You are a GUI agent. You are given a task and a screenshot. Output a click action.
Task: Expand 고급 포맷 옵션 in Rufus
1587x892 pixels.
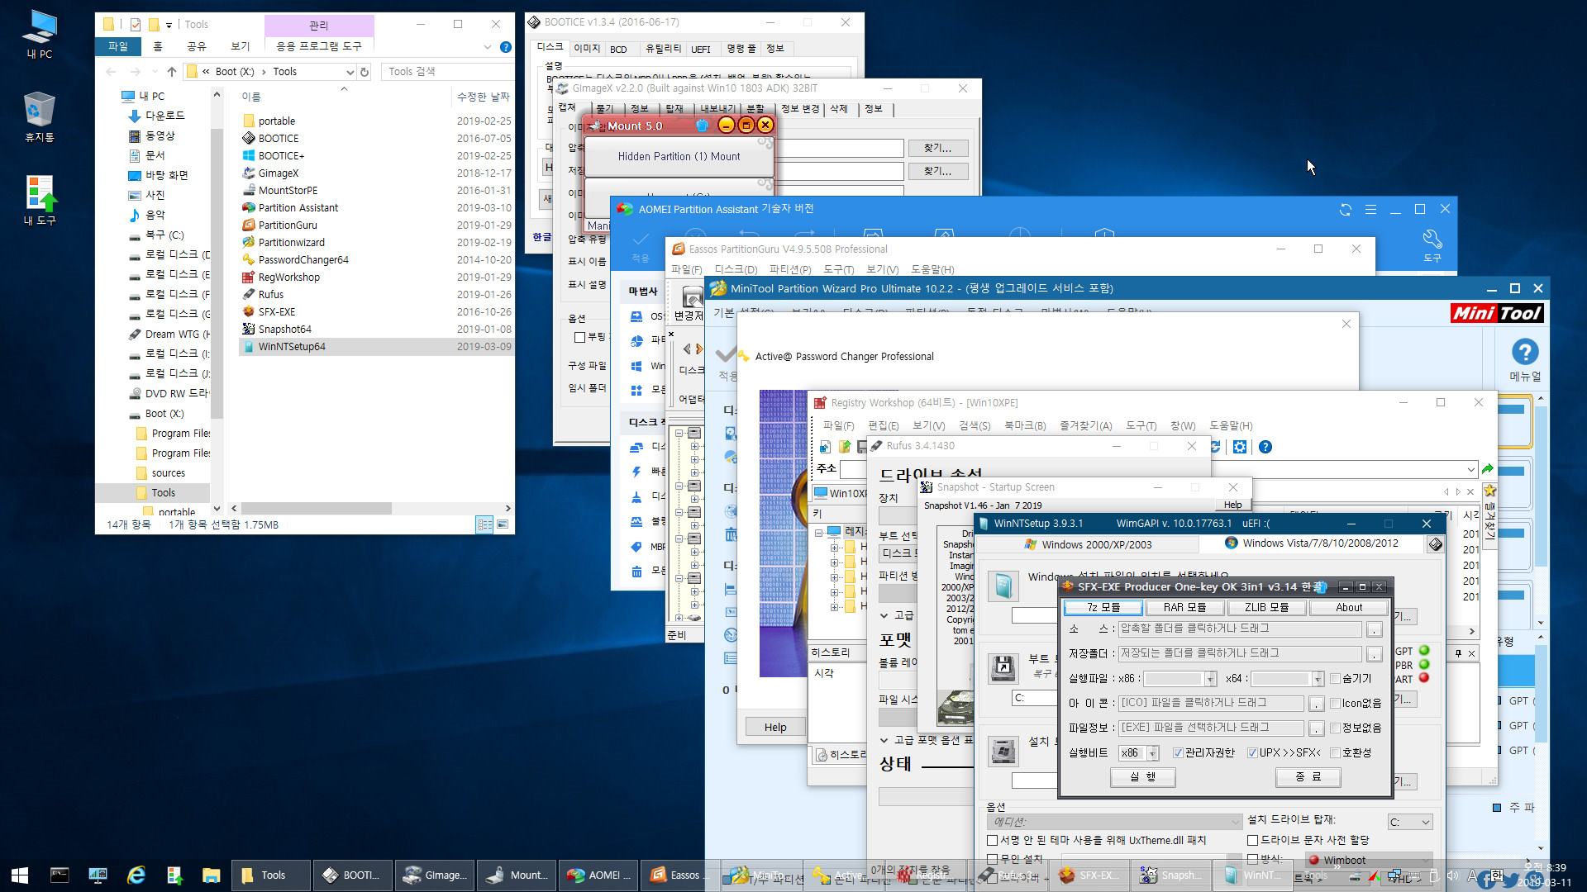(884, 740)
